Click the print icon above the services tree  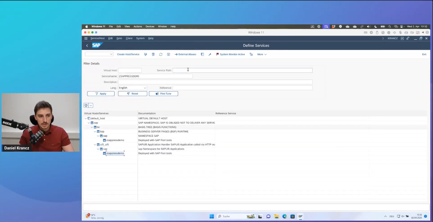pos(86,105)
